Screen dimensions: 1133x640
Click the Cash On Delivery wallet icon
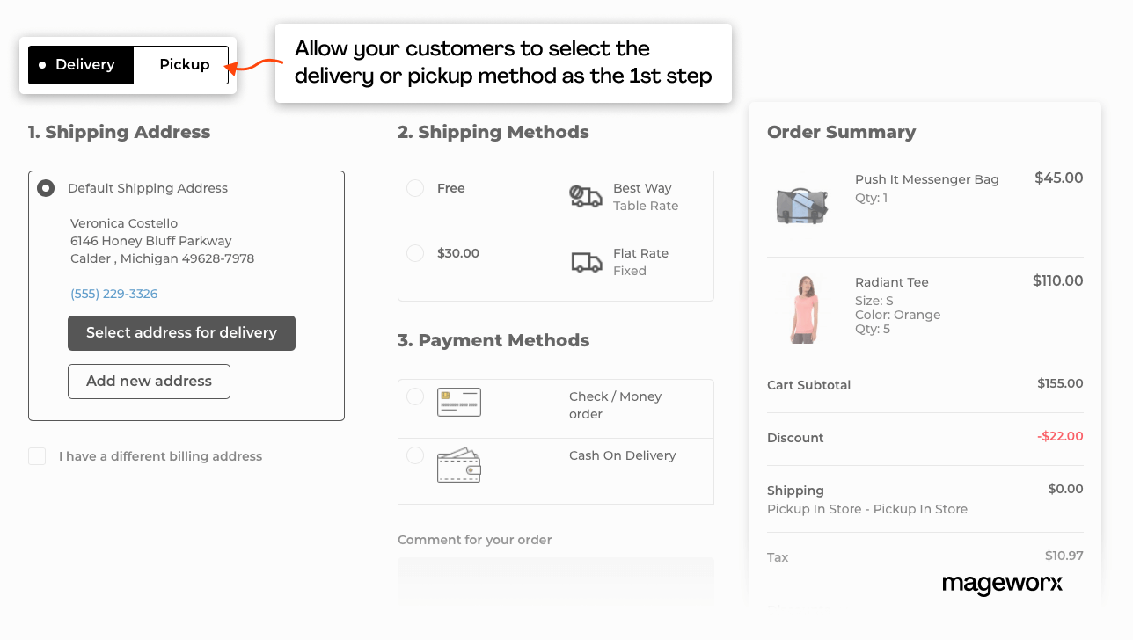tap(458, 464)
